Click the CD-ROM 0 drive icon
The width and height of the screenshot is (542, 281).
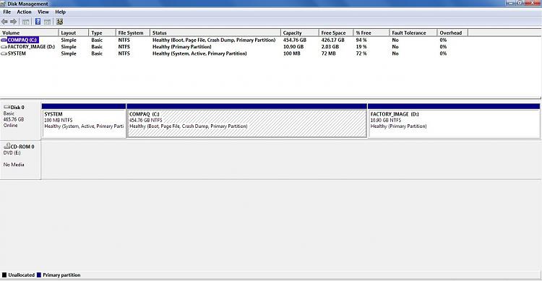(7, 146)
